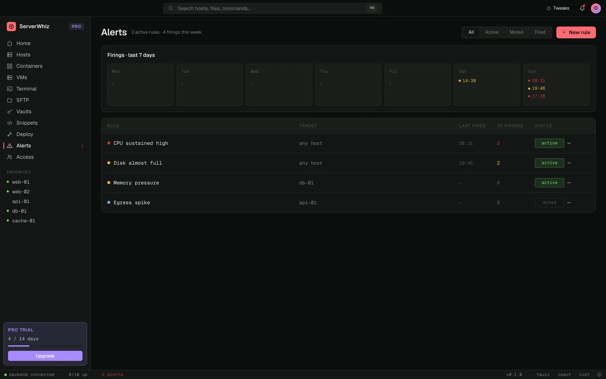Viewport: 606px width, 379px height.
Task: Click the PRO badge
Action: pyautogui.click(x=77, y=27)
